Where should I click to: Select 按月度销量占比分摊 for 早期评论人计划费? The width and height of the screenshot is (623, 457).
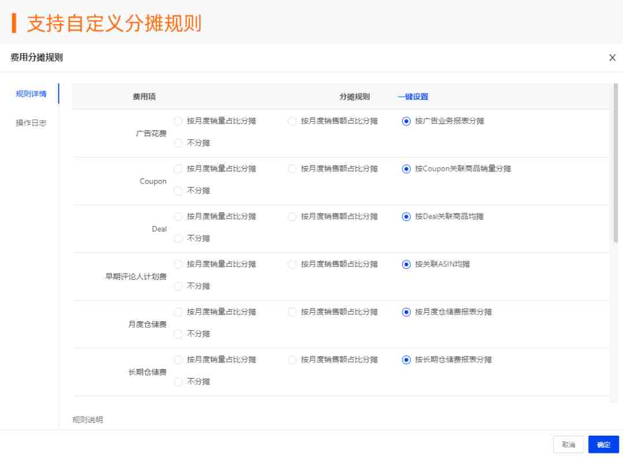178,264
